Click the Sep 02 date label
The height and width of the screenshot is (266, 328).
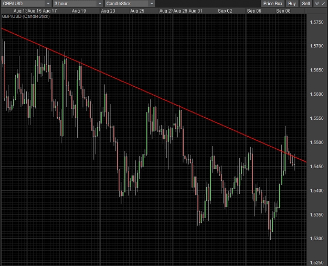pos(225,11)
